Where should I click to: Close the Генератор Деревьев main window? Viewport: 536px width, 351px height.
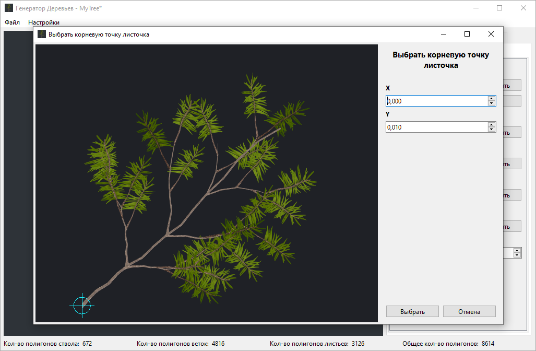[x=523, y=8]
